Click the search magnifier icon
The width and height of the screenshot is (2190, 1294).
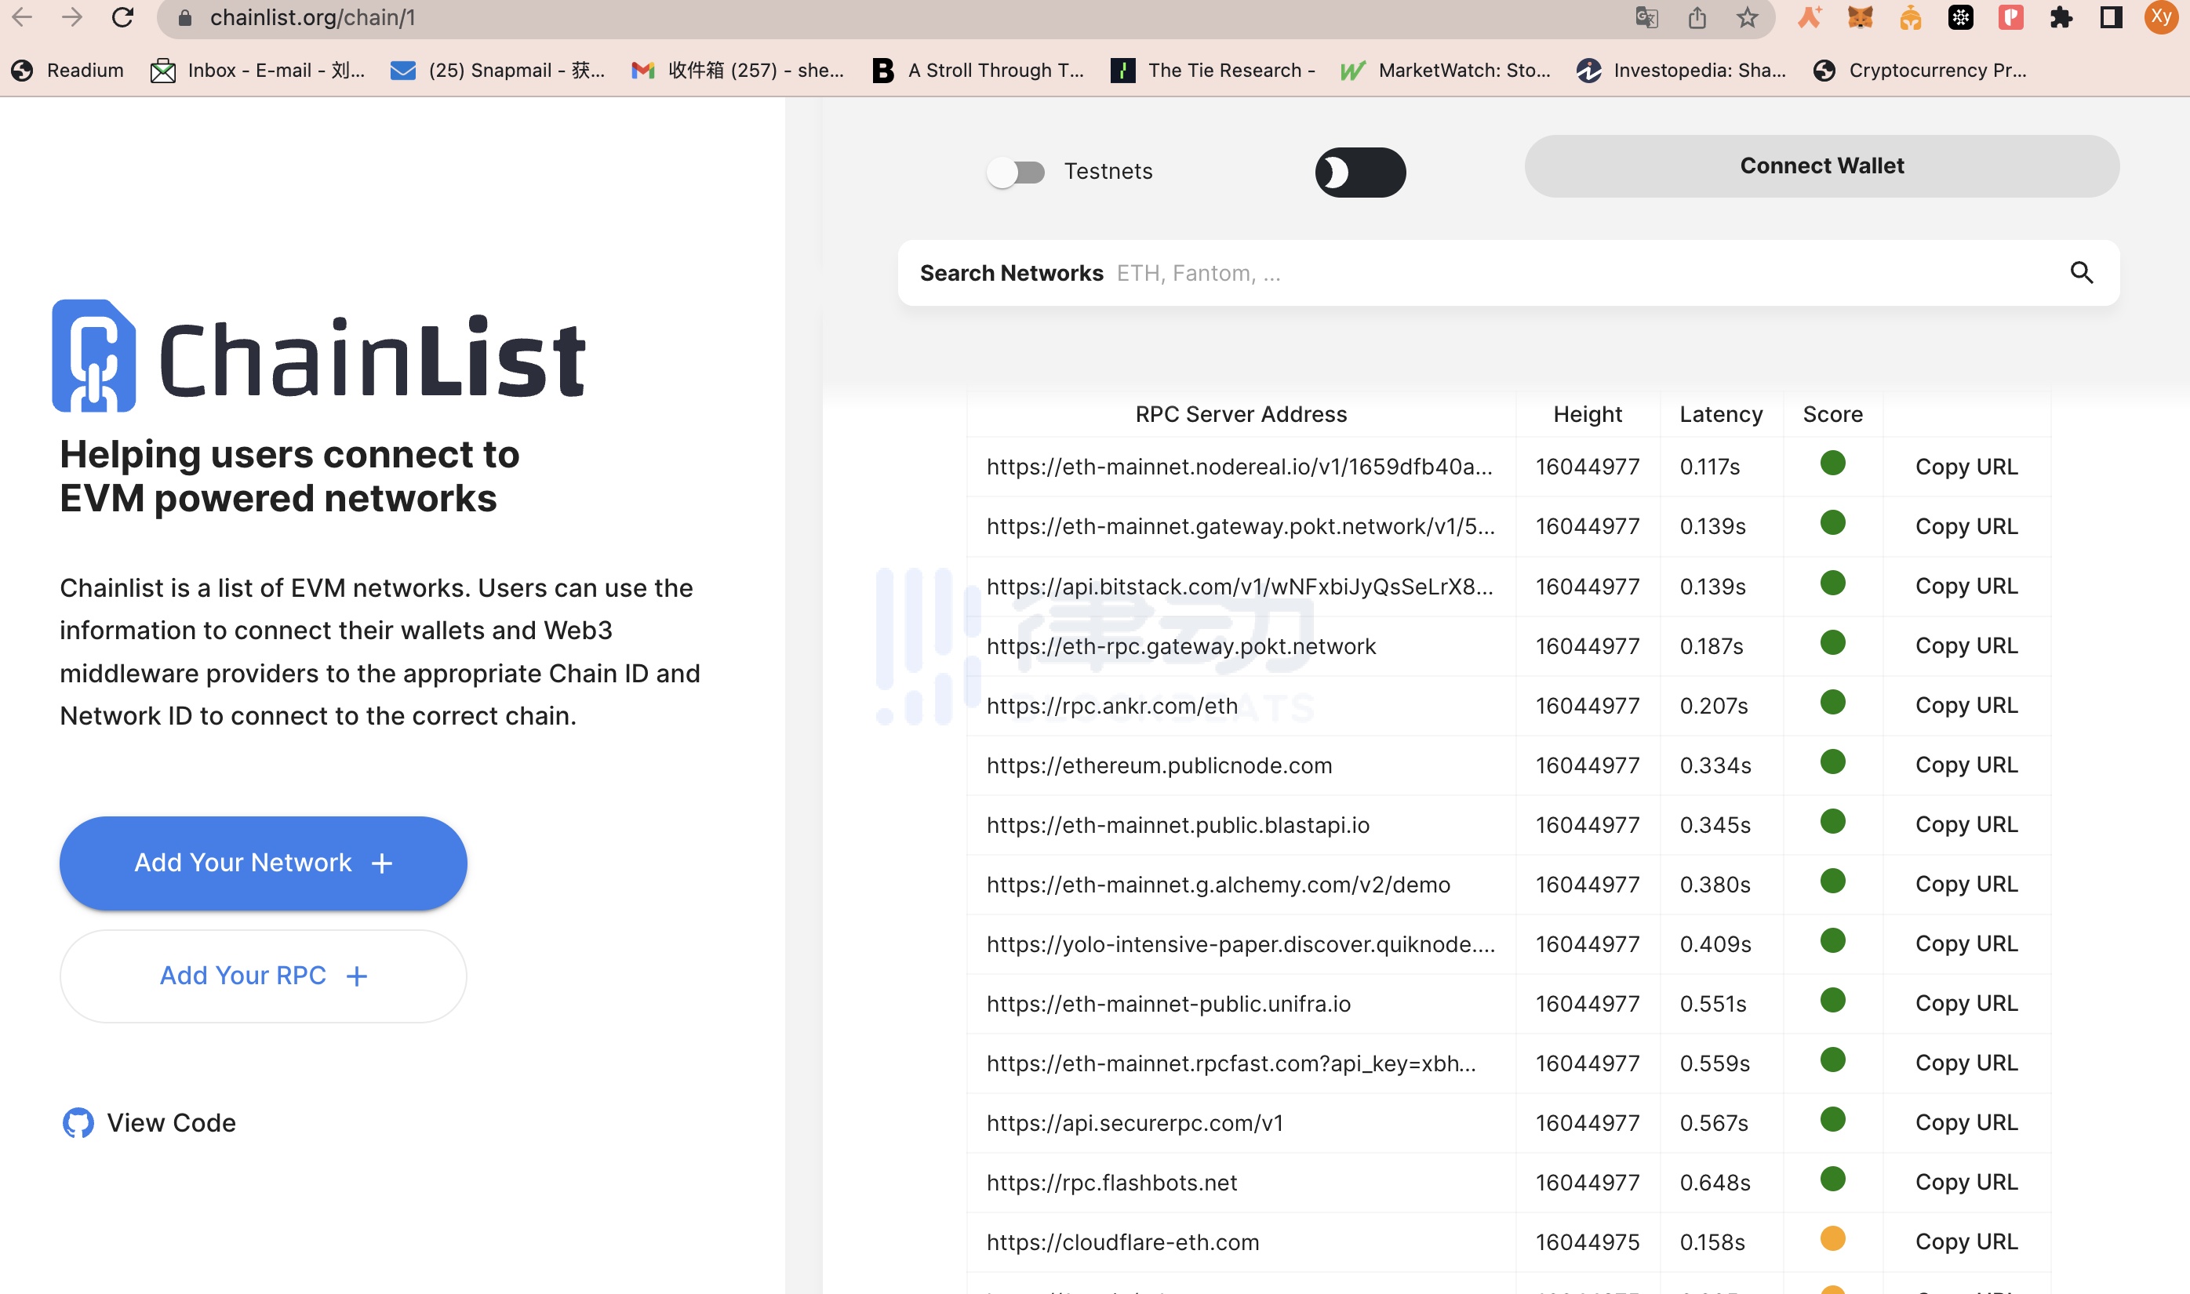(2081, 273)
